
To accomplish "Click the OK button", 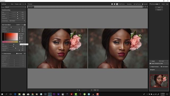I will (159, 7).
